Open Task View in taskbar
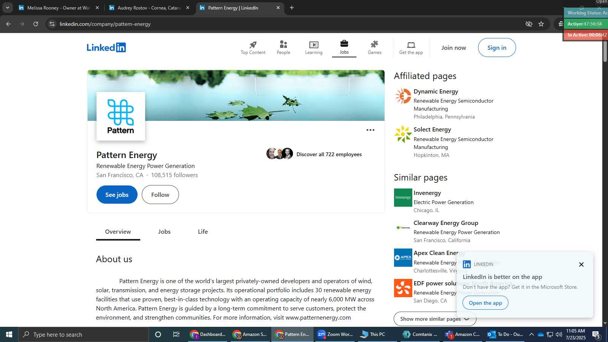 click(x=176, y=334)
